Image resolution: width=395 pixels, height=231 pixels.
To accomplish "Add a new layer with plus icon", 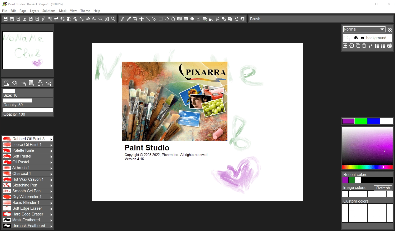I will 345,46.
